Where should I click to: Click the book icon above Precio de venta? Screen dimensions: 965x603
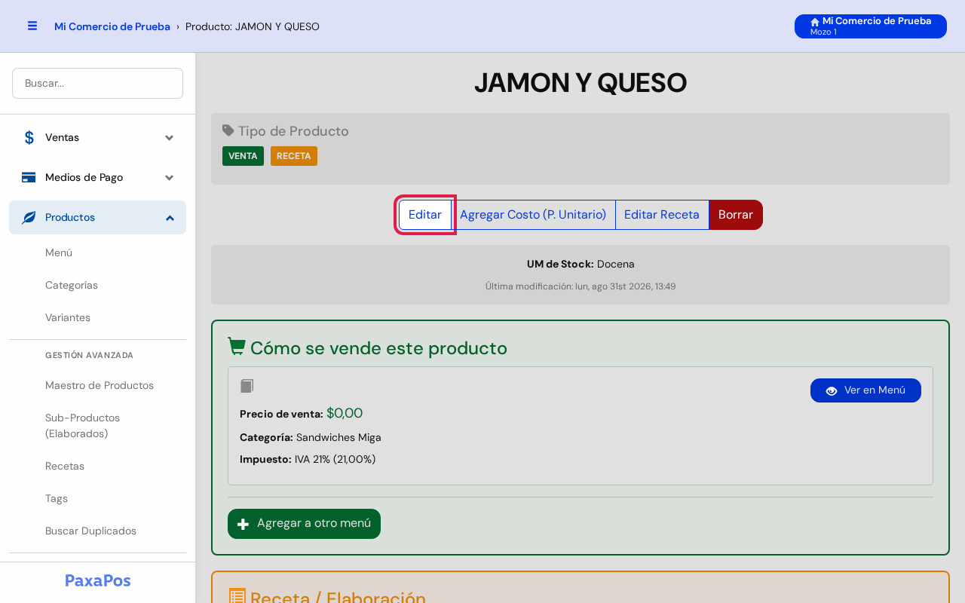click(x=247, y=386)
